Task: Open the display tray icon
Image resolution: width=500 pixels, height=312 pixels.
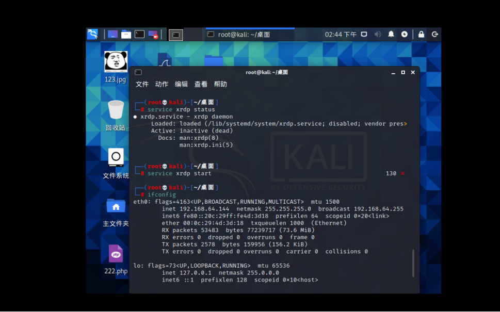Action: tap(364, 34)
